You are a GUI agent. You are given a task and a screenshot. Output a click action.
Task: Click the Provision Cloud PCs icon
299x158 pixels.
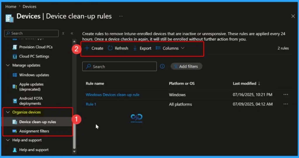(15, 47)
